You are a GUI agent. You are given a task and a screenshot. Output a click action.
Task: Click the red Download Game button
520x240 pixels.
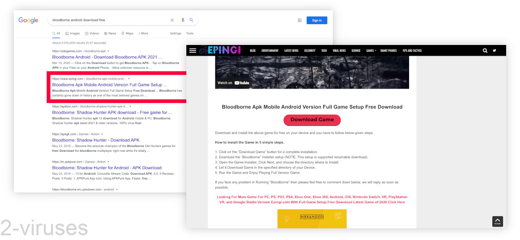312,120
